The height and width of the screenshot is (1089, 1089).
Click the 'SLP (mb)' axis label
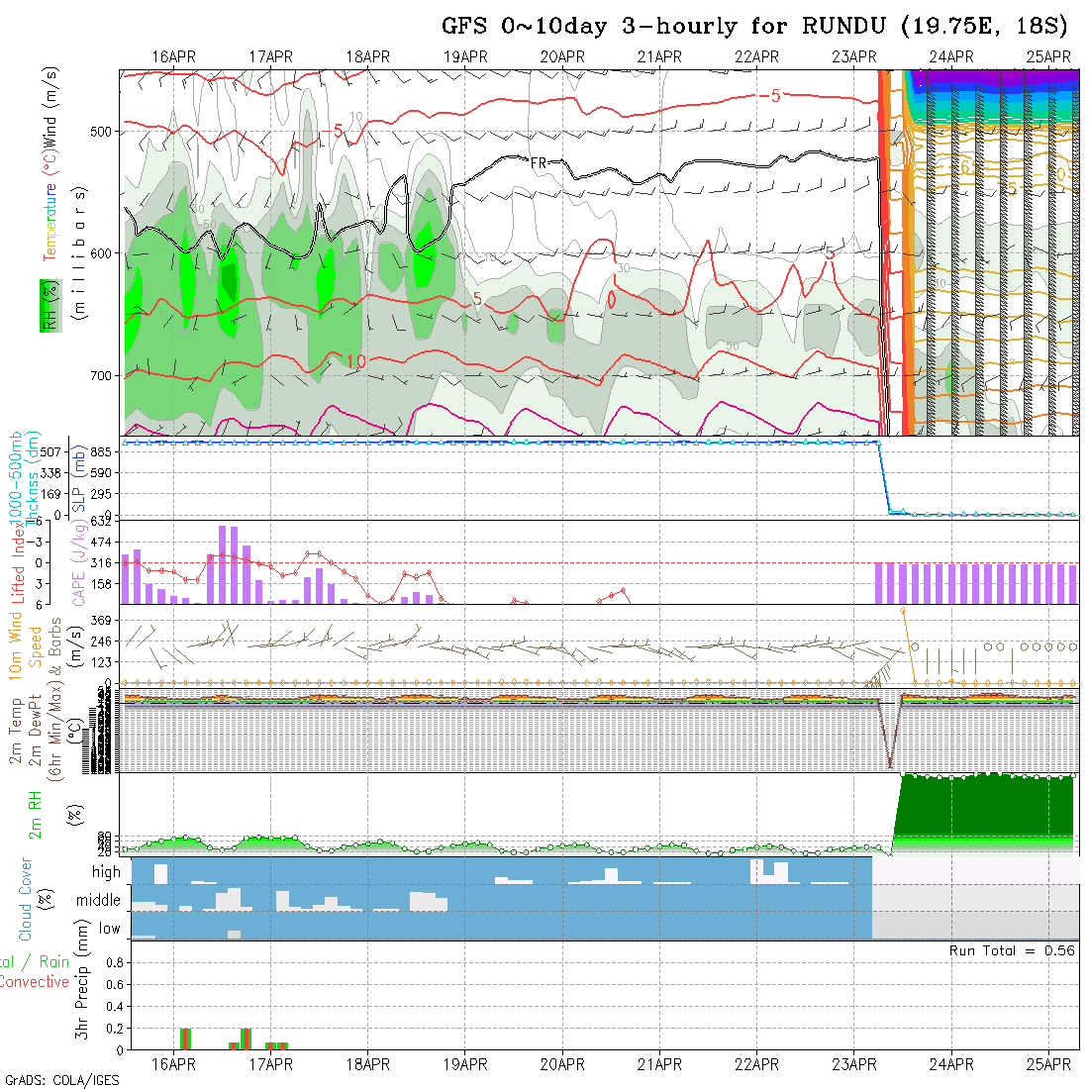(78, 479)
